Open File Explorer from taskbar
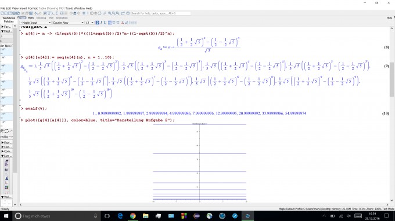This screenshot has width=395, height=221. [x=146, y=216]
